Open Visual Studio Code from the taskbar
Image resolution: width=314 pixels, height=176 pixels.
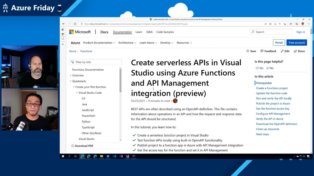[114, 156]
